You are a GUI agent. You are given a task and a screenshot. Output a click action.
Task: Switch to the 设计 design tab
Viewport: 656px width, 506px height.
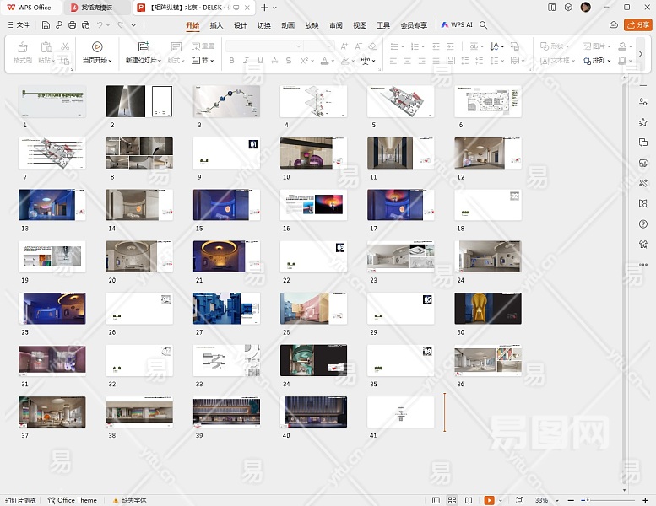(x=241, y=25)
